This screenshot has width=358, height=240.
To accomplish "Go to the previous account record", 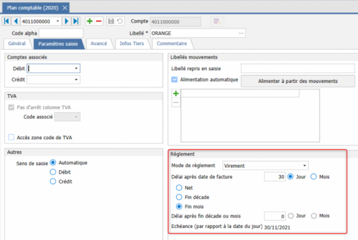I will click(x=16, y=21).
